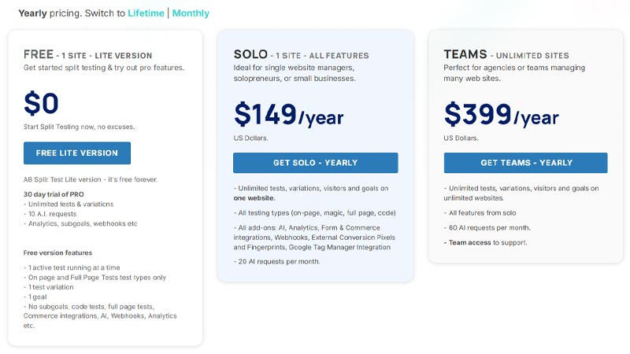Click the bold "Yearly" word in header

(x=32, y=13)
